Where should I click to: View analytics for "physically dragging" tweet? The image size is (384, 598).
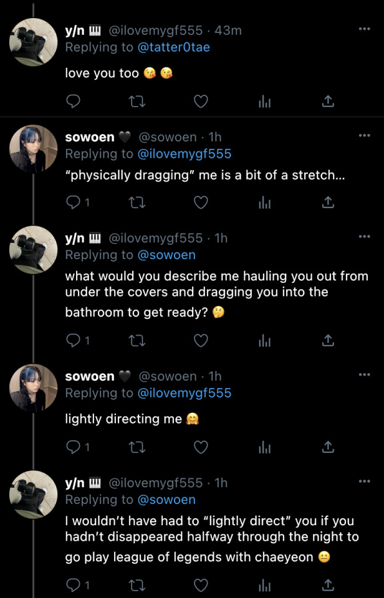[264, 202]
